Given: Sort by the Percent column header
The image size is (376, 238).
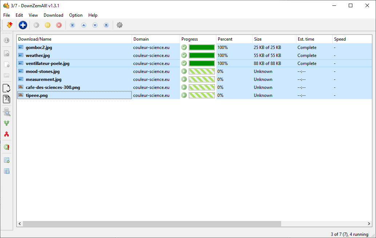Looking at the screenshot, I should (x=235, y=39).
